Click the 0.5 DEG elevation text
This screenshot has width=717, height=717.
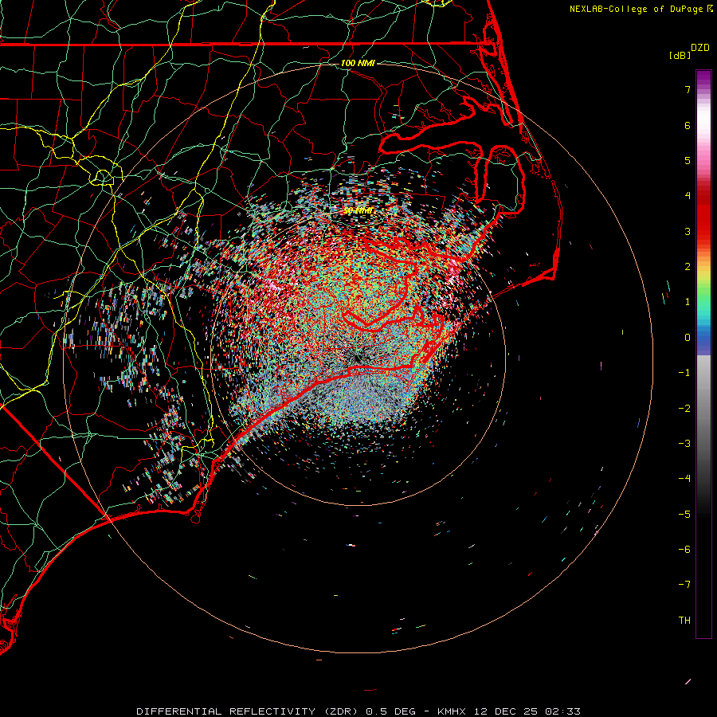point(391,711)
